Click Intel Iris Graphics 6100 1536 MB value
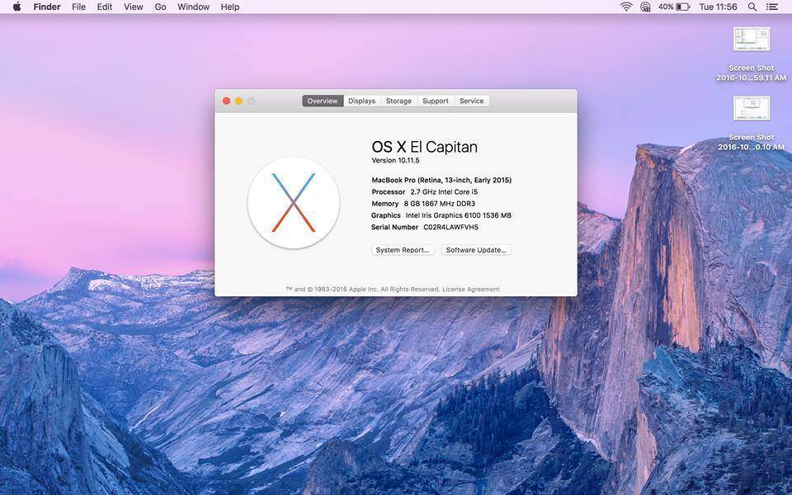Screen dimensions: 792x495 (x=459, y=215)
